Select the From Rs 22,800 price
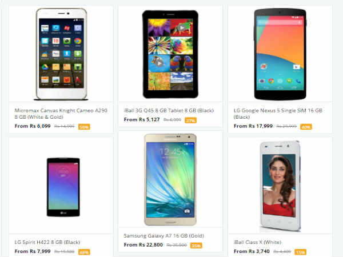The height and width of the screenshot is (257, 343). [143, 245]
